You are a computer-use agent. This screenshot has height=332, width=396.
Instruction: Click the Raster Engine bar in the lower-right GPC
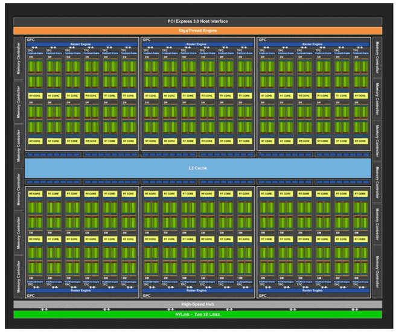click(x=314, y=290)
